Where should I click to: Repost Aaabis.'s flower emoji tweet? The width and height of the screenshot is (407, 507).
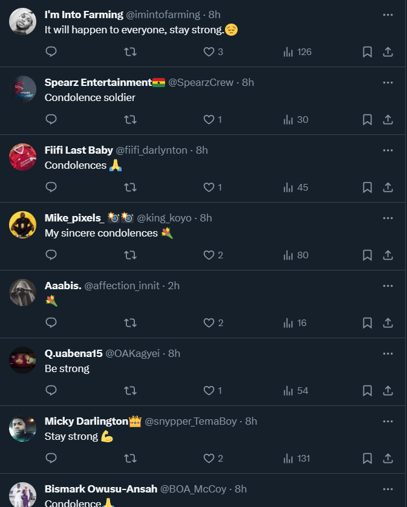coord(130,323)
